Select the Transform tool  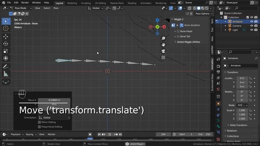pos(6,58)
